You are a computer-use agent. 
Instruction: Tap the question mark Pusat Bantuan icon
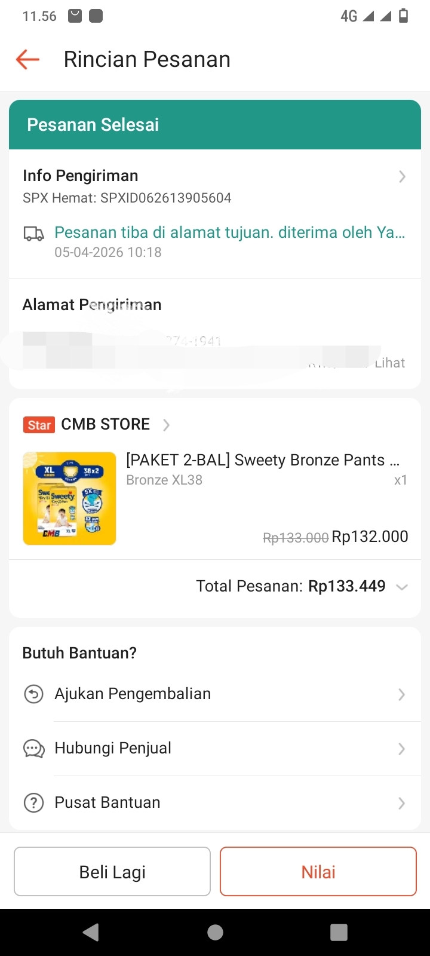pos(33,803)
